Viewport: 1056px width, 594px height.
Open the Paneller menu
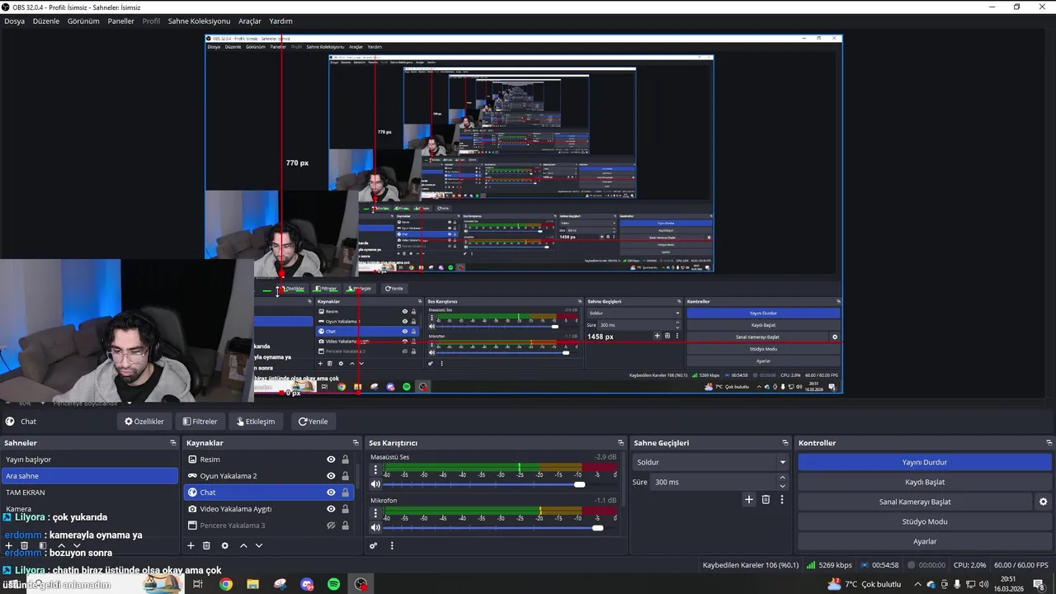click(120, 21)
